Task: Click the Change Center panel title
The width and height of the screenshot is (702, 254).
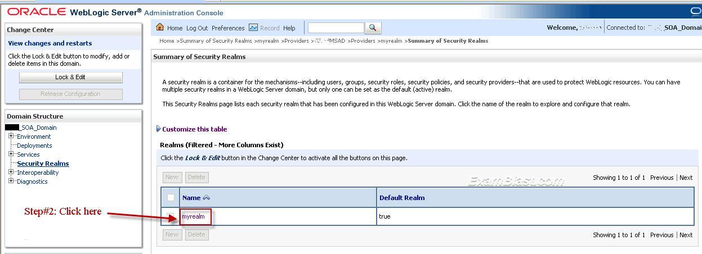Action: tap(30, 30)
